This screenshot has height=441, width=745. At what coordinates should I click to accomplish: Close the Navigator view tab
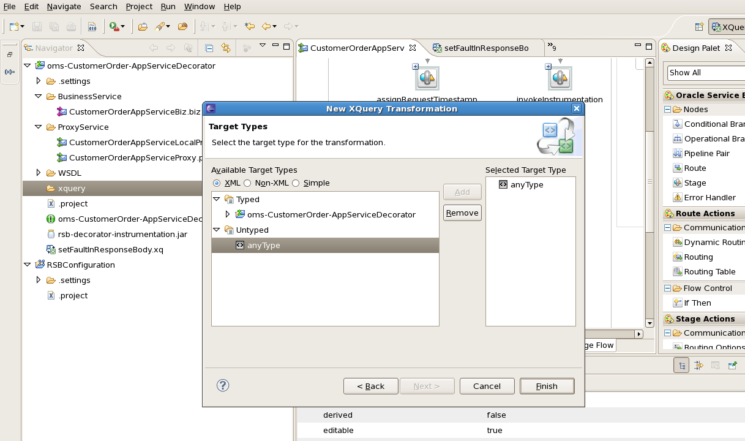tap(81, 47)
